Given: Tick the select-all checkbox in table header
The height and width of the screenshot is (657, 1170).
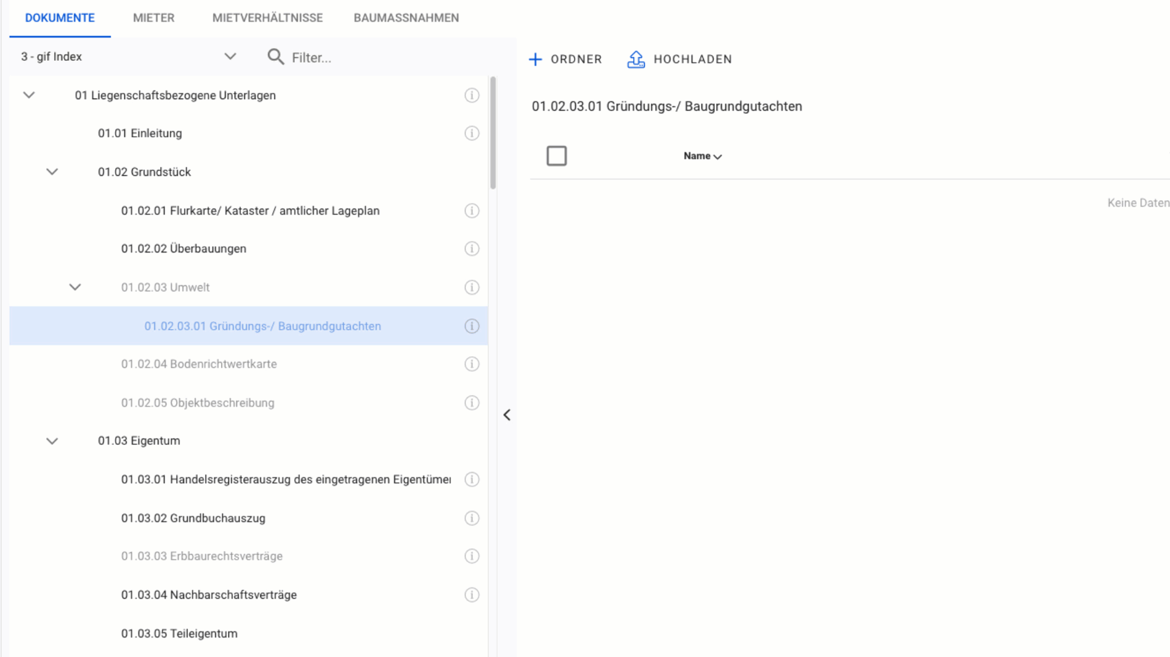Looking at the screenshot, I should [557, 156].
